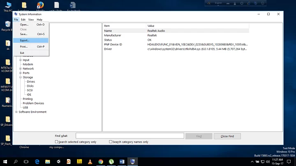Select IDE under Storage
Viewport: 296px width, 166px height.
[29, 95]
